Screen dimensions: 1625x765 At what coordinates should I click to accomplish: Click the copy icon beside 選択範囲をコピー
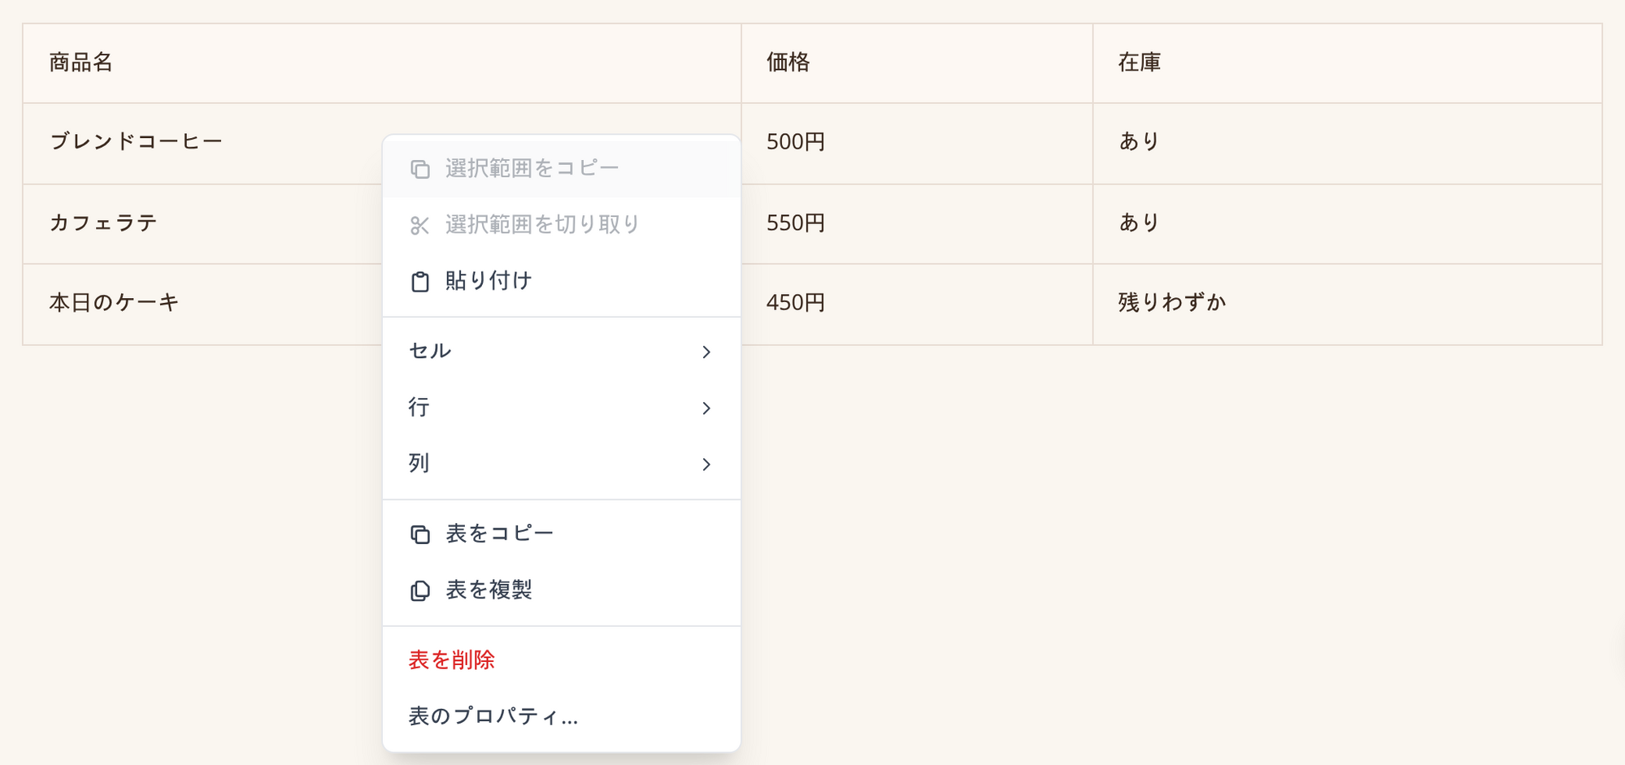(x=419, y=169)
